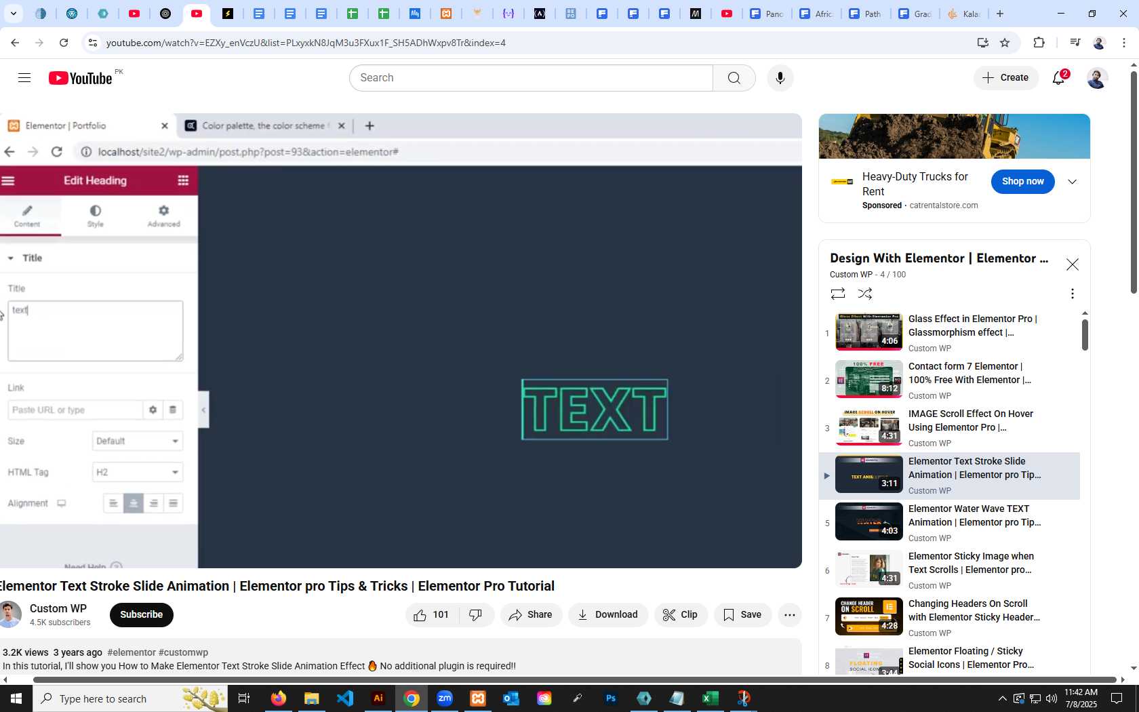Open more actions menu under video

pos(790,615)
